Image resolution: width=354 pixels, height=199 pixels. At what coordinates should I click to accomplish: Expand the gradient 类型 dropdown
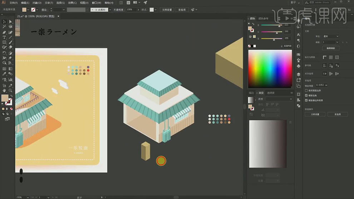(279, 99)
